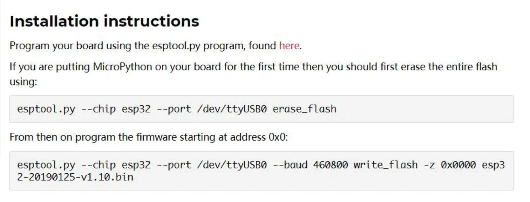Click "esp32" in the erase command
Image resolution: width=530 pixels, height=202 pixels.
136,109
